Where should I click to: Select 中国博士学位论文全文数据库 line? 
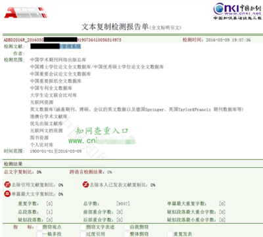pos(97,66)
